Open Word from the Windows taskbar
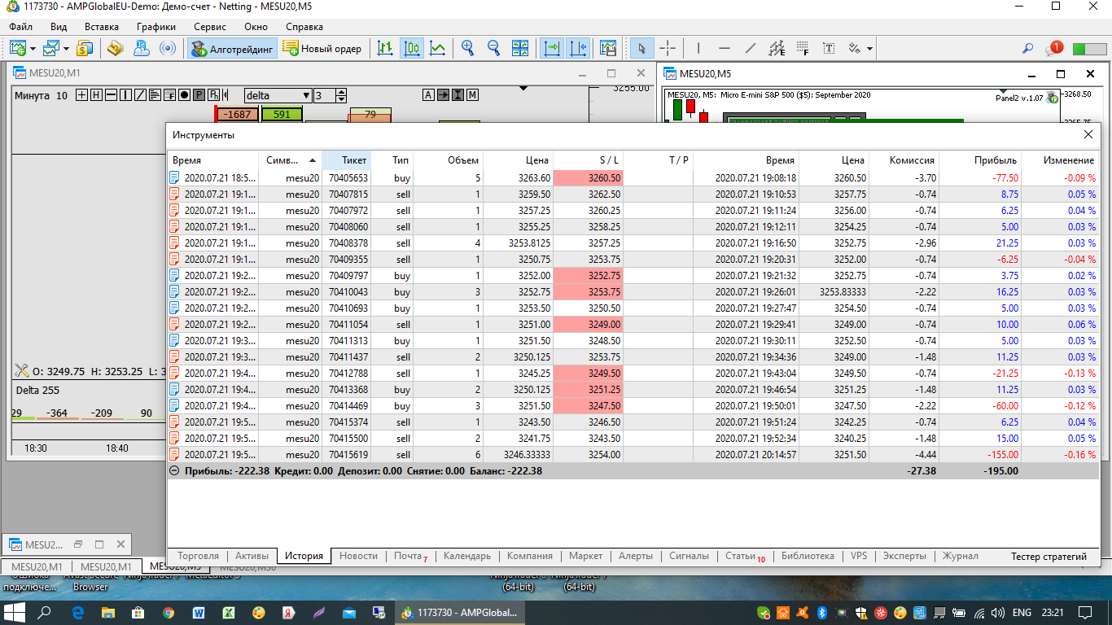 (199, 612)
